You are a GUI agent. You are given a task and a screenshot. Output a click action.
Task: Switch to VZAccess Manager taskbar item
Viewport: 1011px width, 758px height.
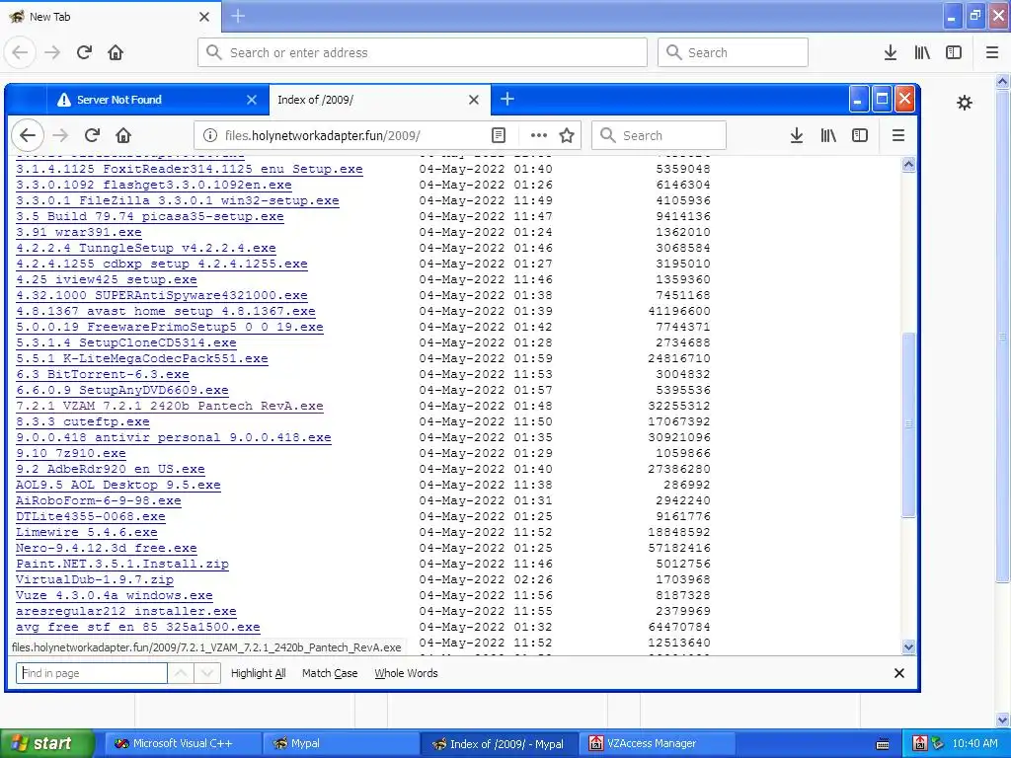click(x=658, y=743)
